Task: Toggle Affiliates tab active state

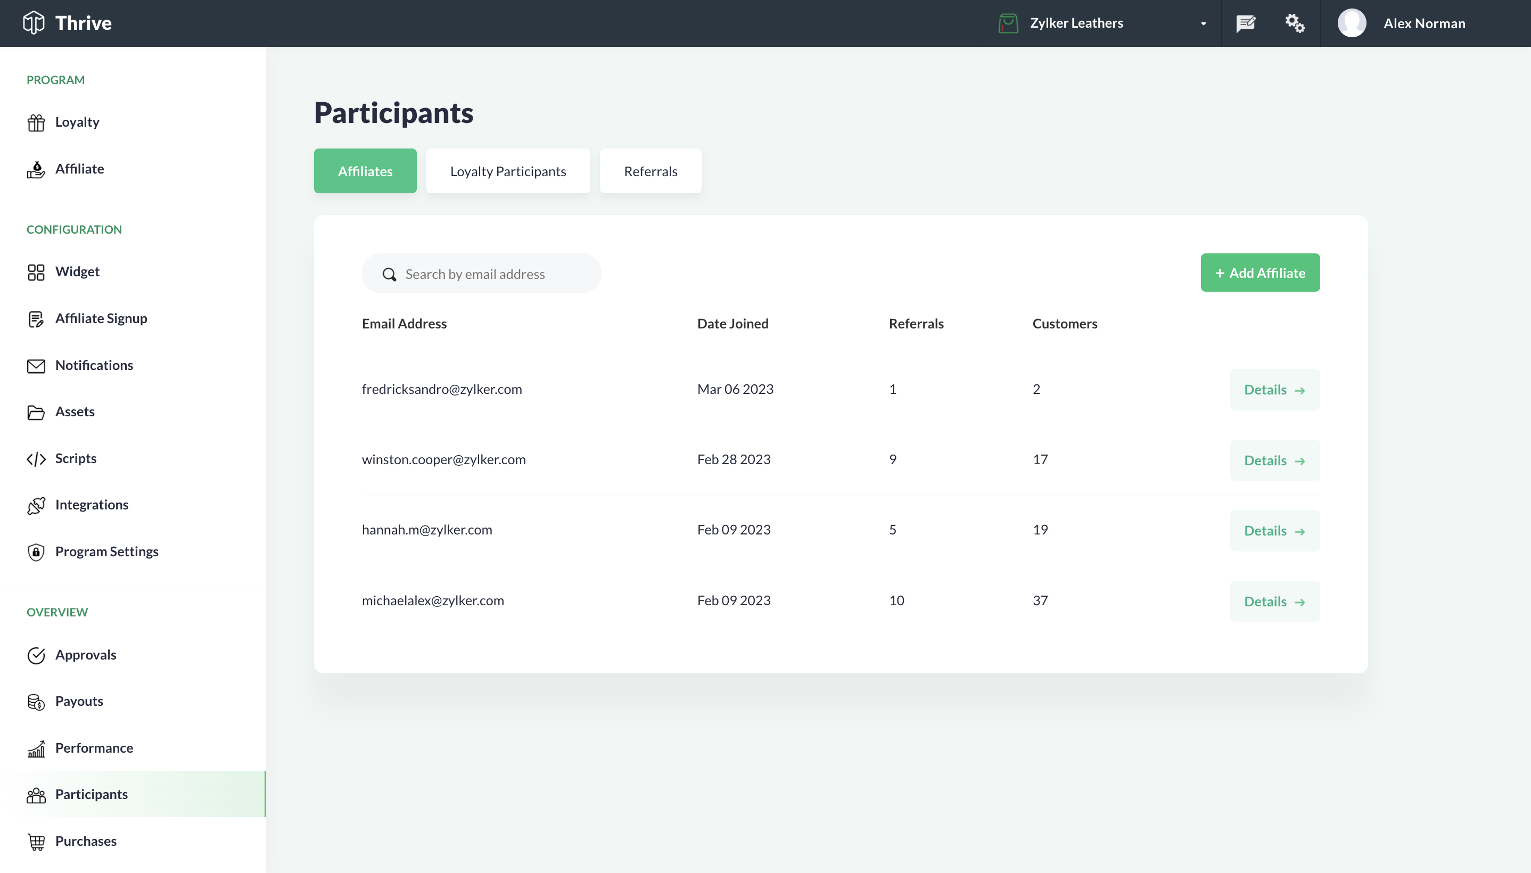Action: [x=365, y=170]
